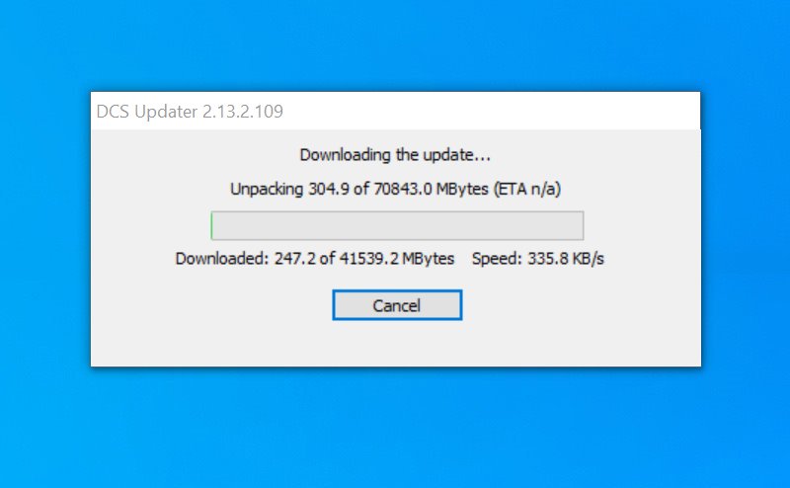The image size is (790, 488).
Task: Click the 'Speed:' label
Action: click(497, 259)
